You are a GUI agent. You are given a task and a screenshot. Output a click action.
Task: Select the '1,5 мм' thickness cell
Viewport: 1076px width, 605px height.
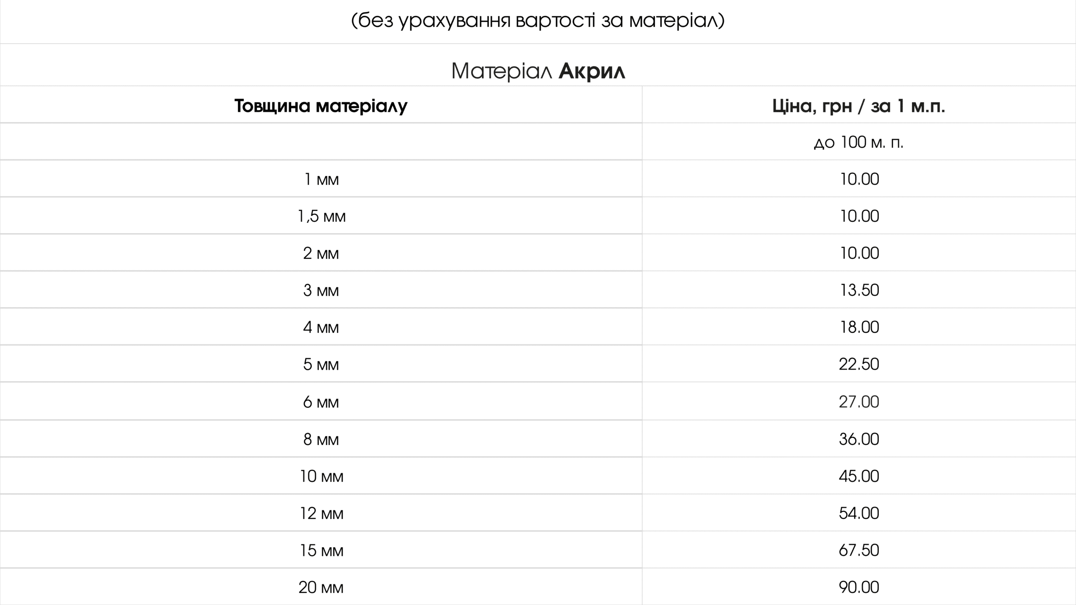pos(321,216)
